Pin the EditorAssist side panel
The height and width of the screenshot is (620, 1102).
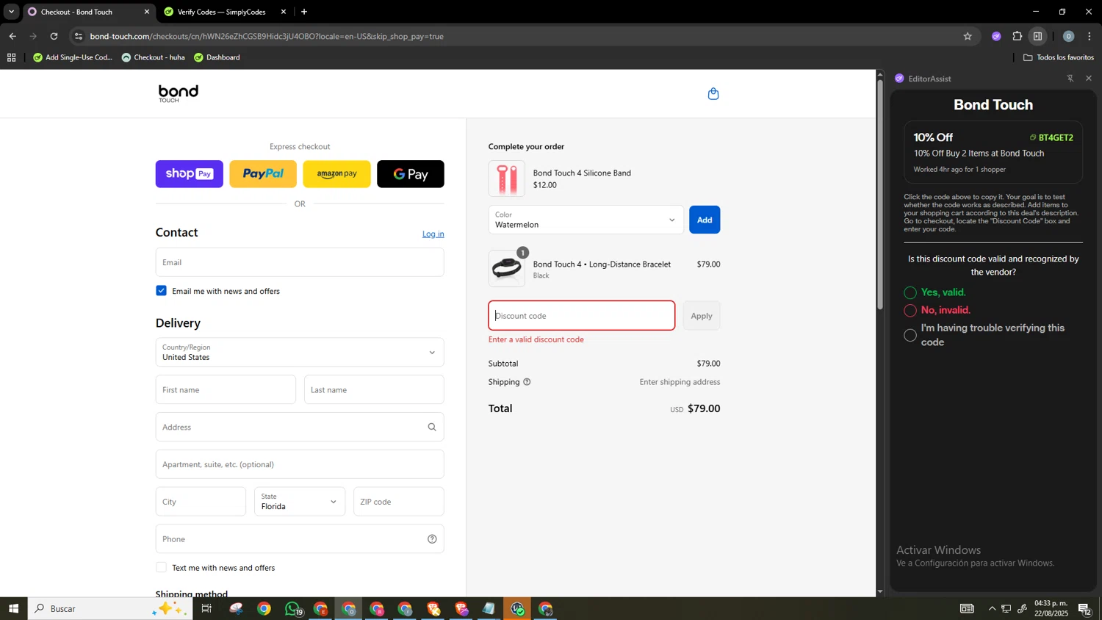(x=1070, y=79)
